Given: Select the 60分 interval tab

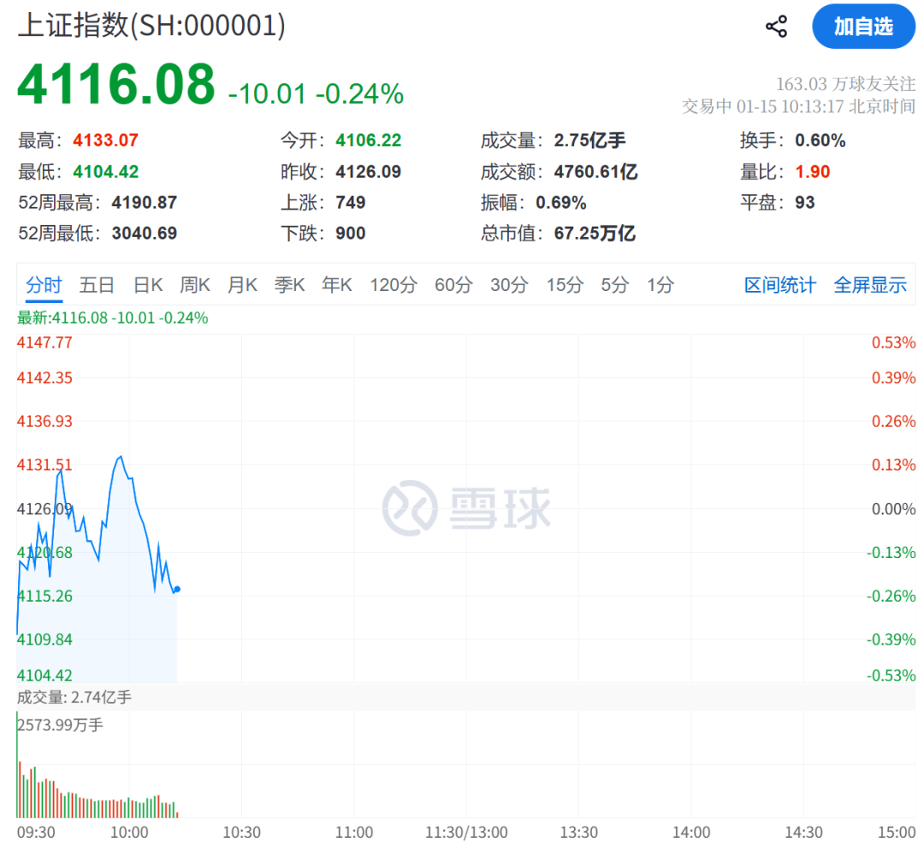Looking at the screenshot, I should click(x=453, y=285).
